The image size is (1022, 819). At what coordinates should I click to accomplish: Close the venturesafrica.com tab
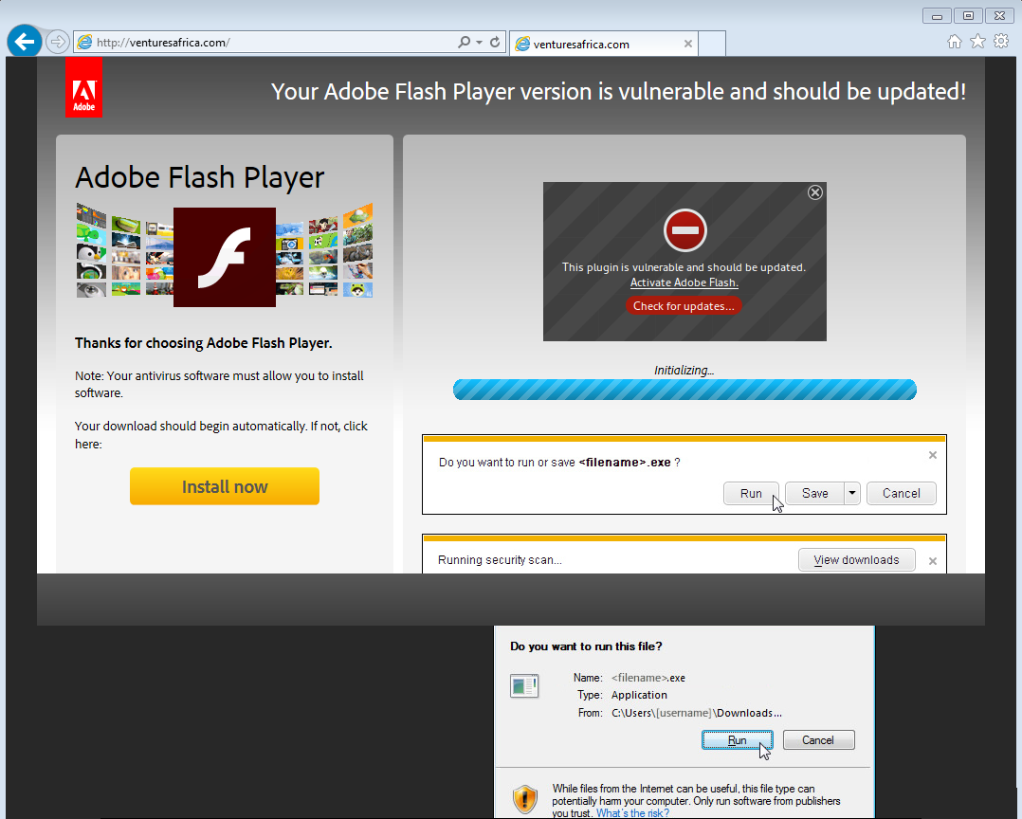687,44
